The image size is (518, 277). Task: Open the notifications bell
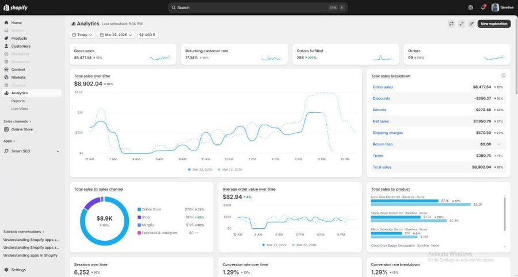coord(483,7)
